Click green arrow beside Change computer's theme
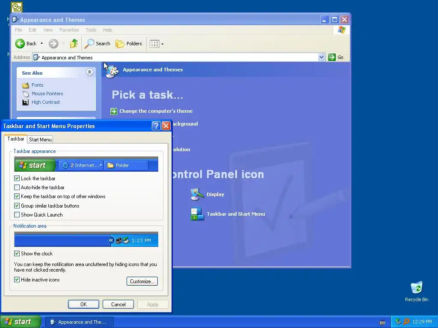Screen dimensions: 438x328 [x=114, y=111]
